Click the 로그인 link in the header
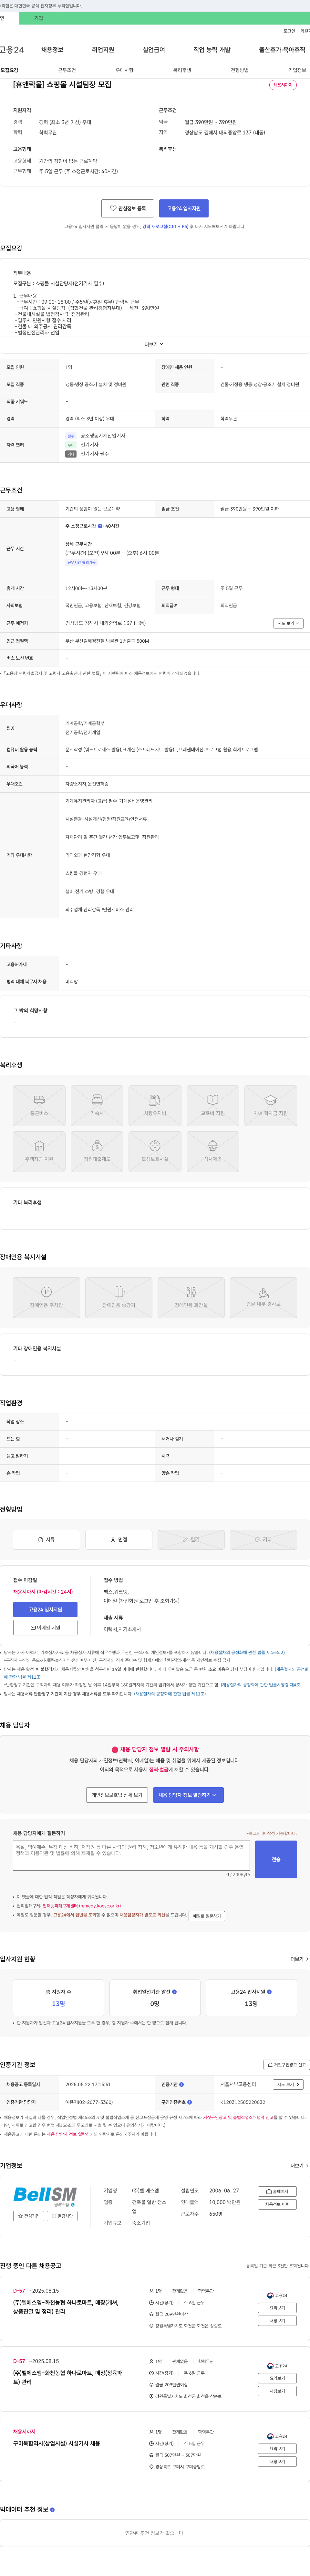 click(x=289, y=31)
